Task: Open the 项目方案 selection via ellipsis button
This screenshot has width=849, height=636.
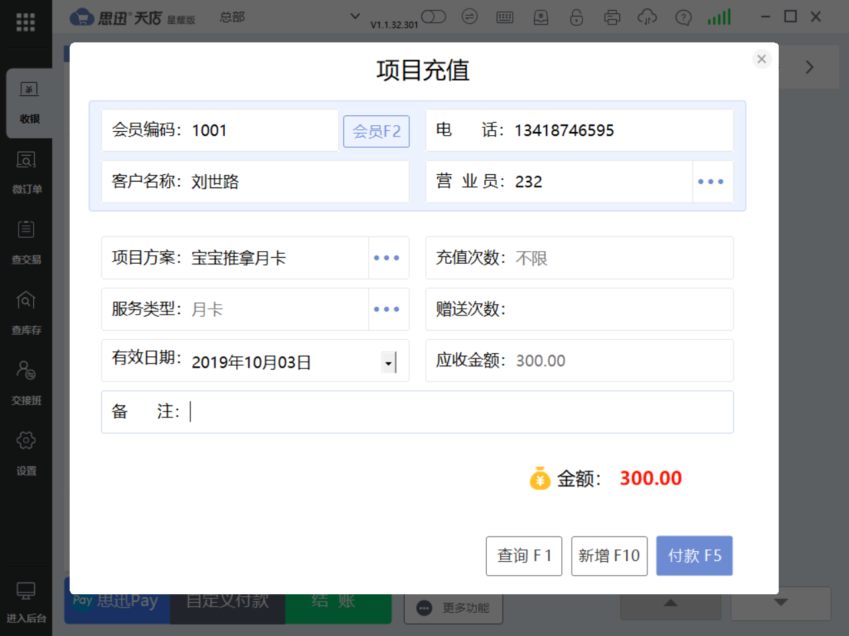Action: pyautogui.click(x=387, y=258)
